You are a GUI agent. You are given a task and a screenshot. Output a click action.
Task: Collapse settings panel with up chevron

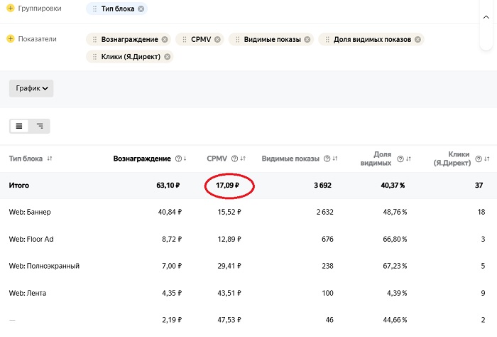point(486,17)
